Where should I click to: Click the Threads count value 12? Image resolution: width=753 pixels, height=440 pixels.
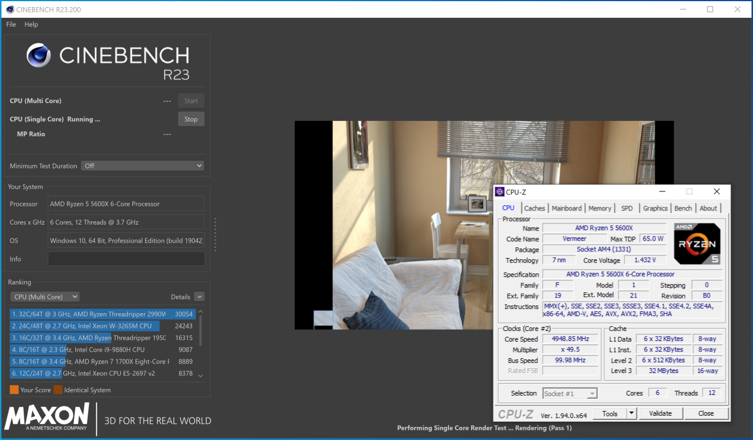click(x=711, y=393)
